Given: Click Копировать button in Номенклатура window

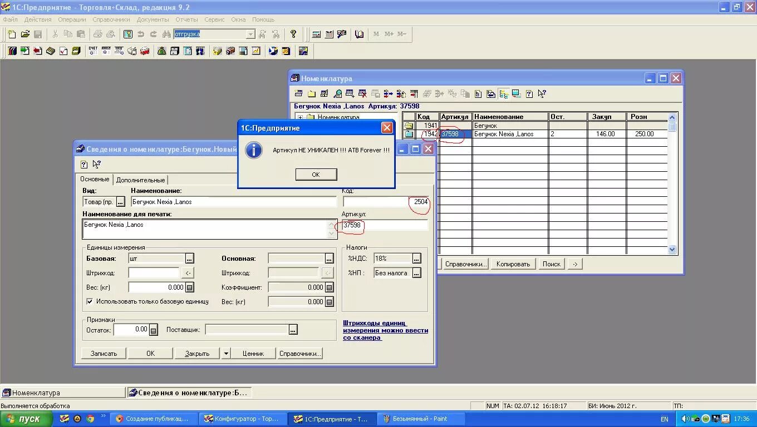Looking at the screenshot, I should pos(513,264).
